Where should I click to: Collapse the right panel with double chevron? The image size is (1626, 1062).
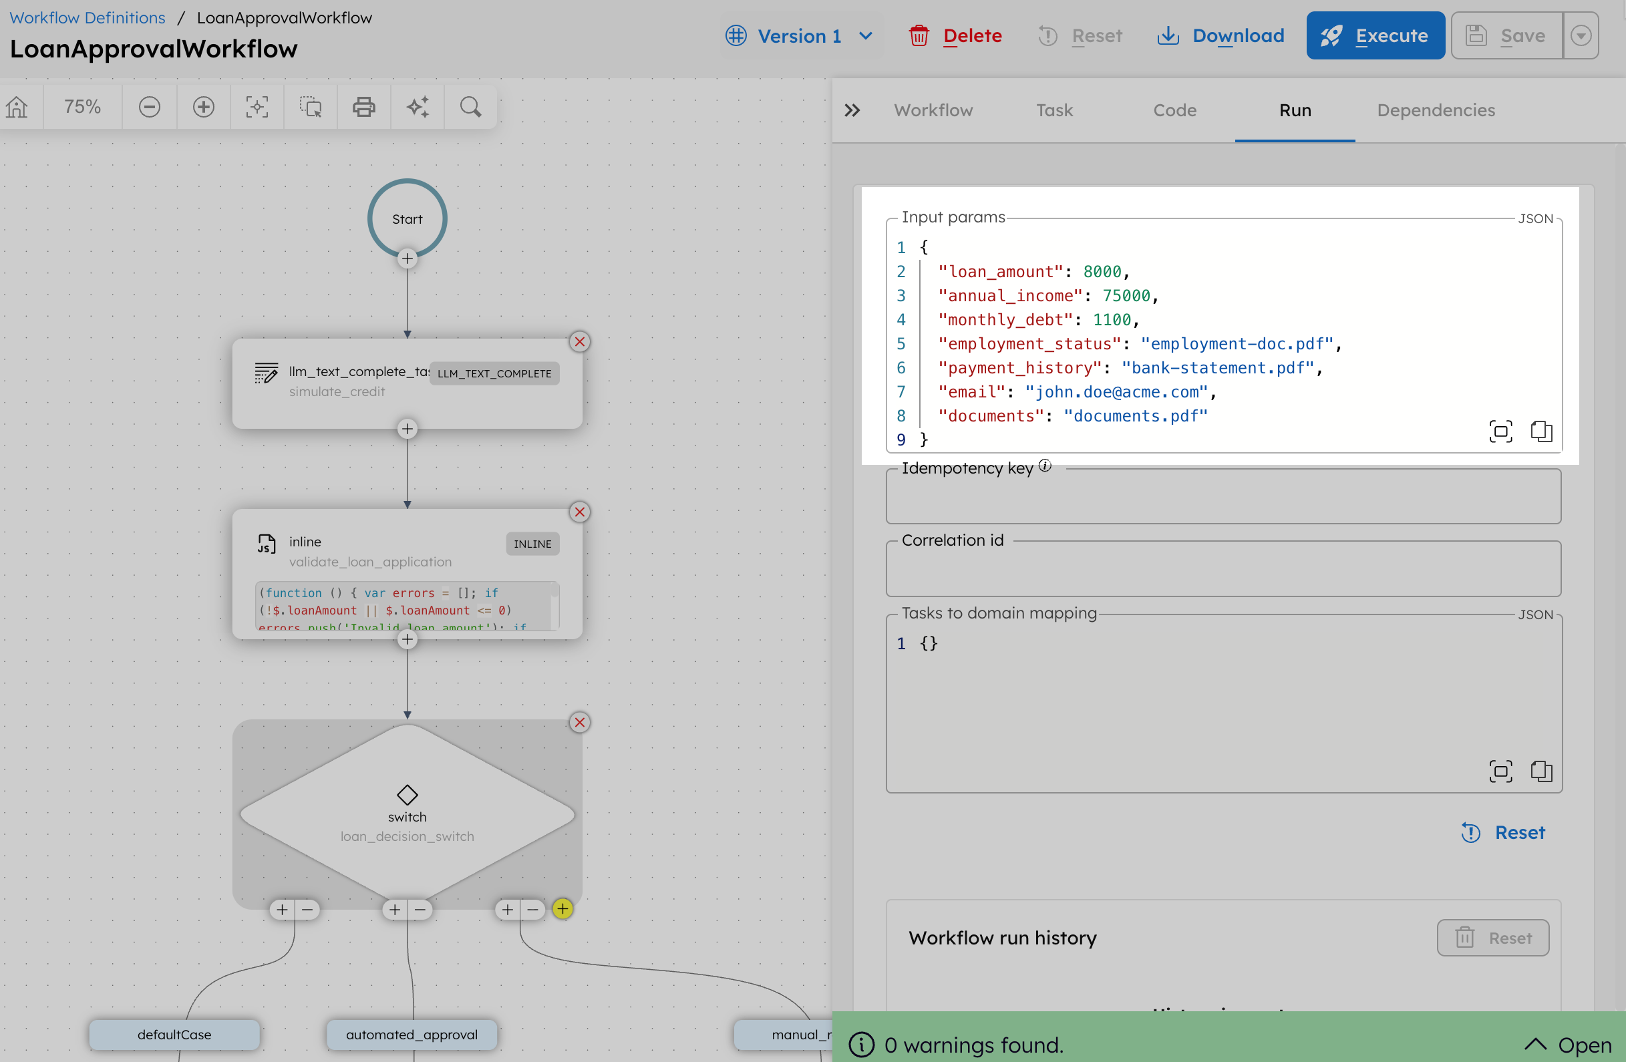(x=852, y=111)
